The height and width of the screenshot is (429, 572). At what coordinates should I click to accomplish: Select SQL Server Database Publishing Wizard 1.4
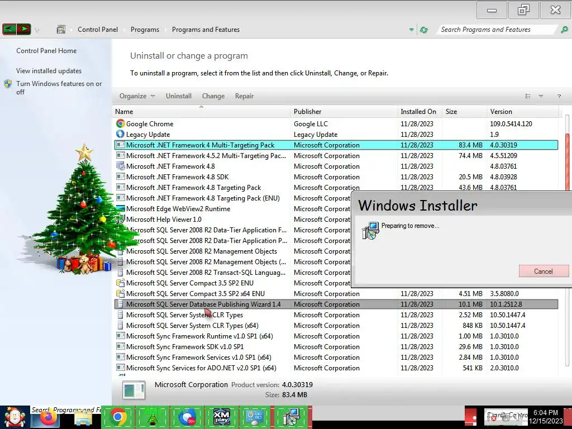(x=336, y=304)
